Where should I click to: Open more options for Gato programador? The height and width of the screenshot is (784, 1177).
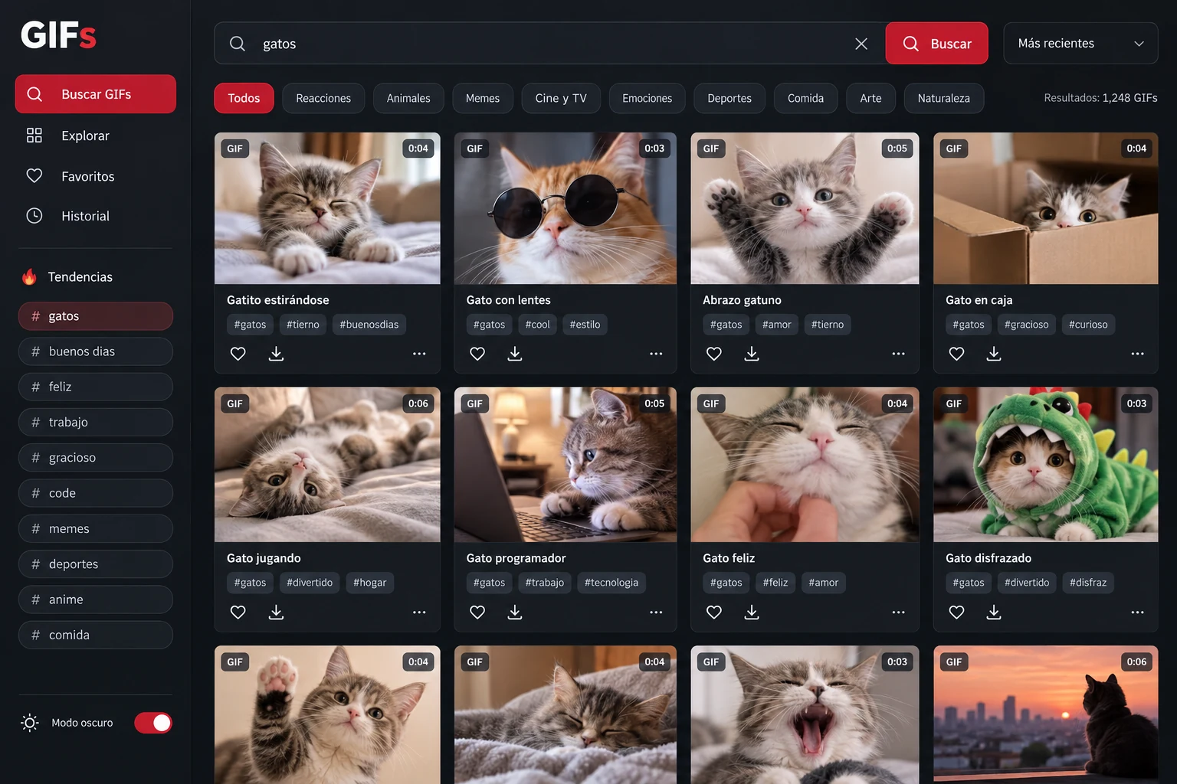(x=656, y=612)
